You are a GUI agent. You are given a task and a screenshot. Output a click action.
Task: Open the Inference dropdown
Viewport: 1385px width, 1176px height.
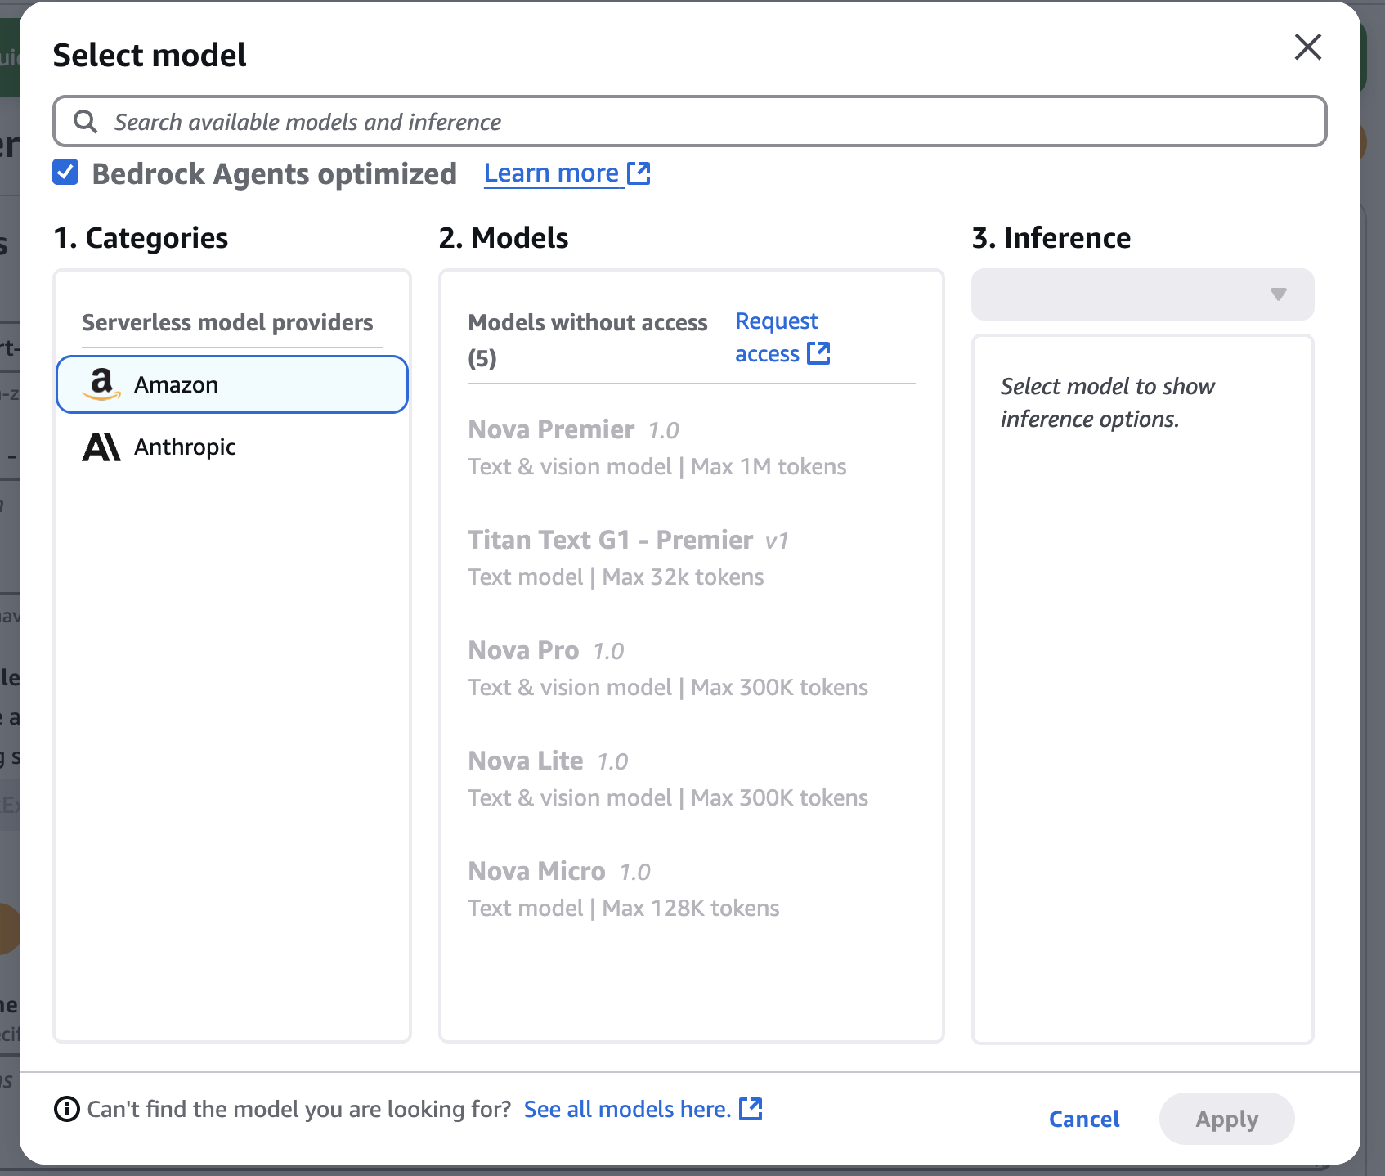[1142, 294]
